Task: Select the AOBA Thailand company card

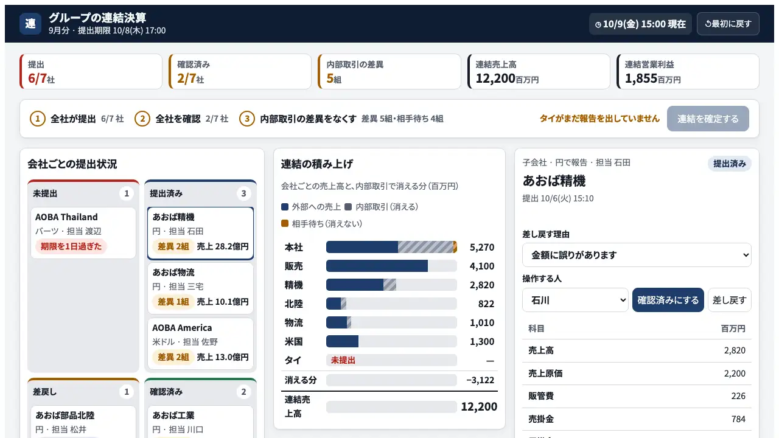Action: pos(83,233)
